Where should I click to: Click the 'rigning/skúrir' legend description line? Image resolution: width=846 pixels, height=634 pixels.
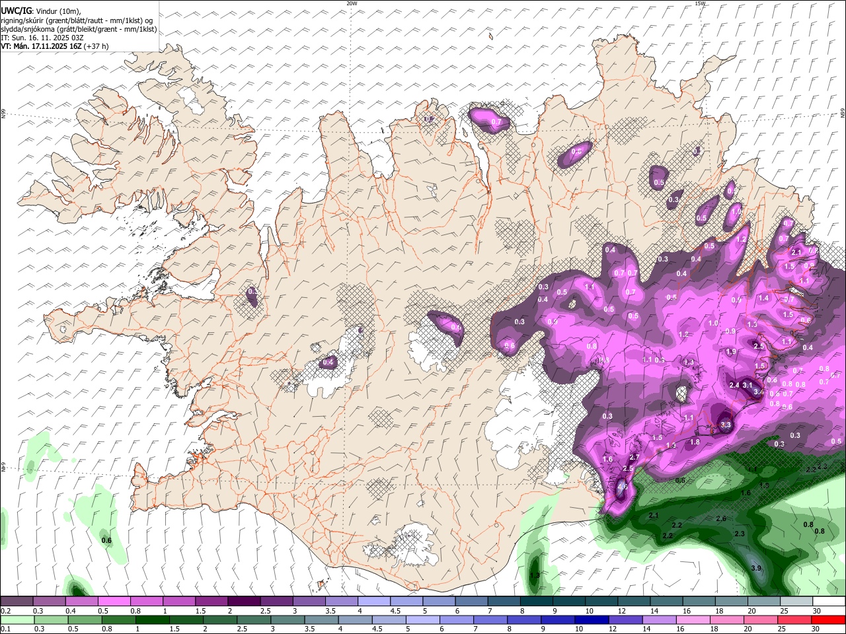pyautogui.click(x=77, y=20)
